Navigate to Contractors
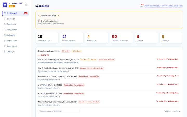187x117 pixels. point(16,46)
